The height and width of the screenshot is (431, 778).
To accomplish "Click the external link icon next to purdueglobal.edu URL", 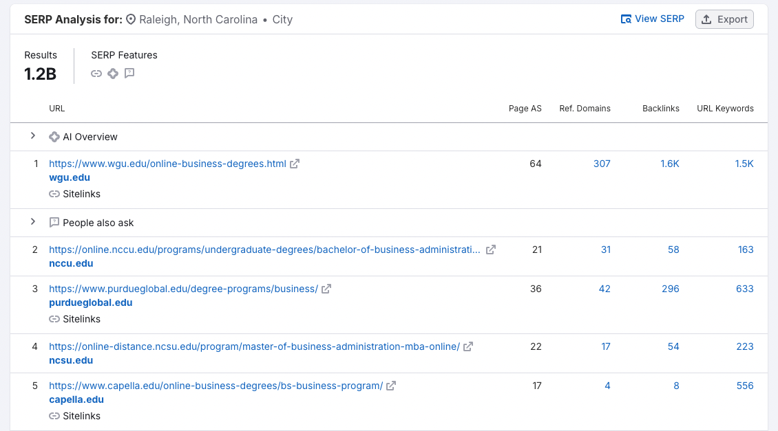I will point(324,289).
